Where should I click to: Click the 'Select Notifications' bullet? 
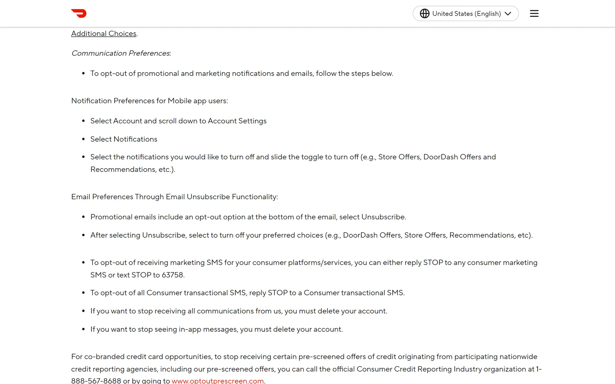(x=124, y=139)
